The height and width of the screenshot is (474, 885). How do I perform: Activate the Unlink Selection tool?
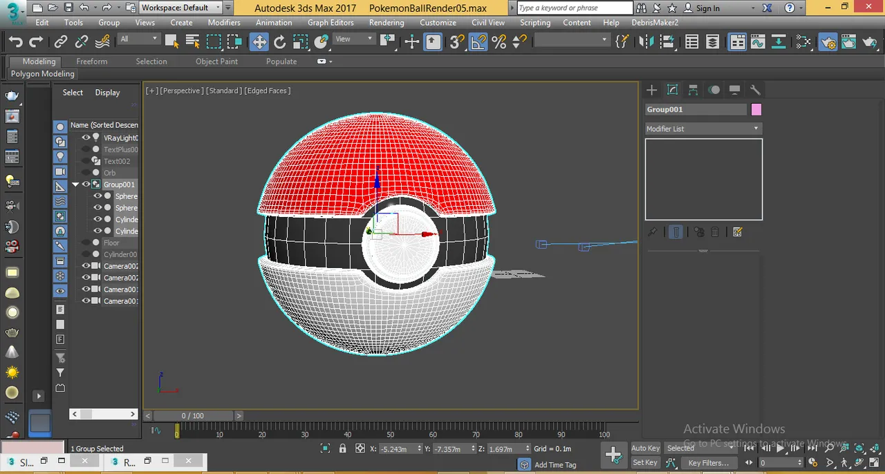[82, 42]
